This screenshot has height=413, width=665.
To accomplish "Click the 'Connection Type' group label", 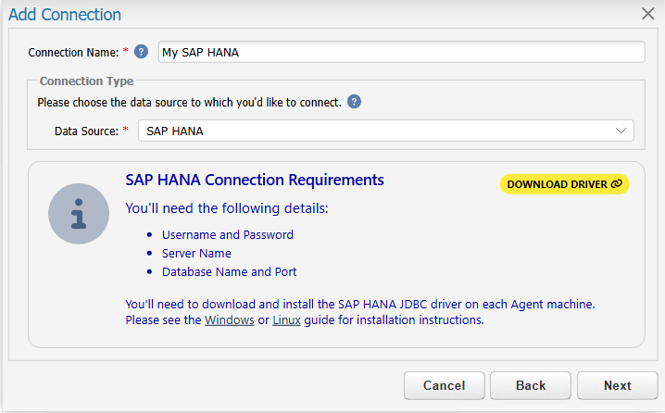I will coord(86,81).
